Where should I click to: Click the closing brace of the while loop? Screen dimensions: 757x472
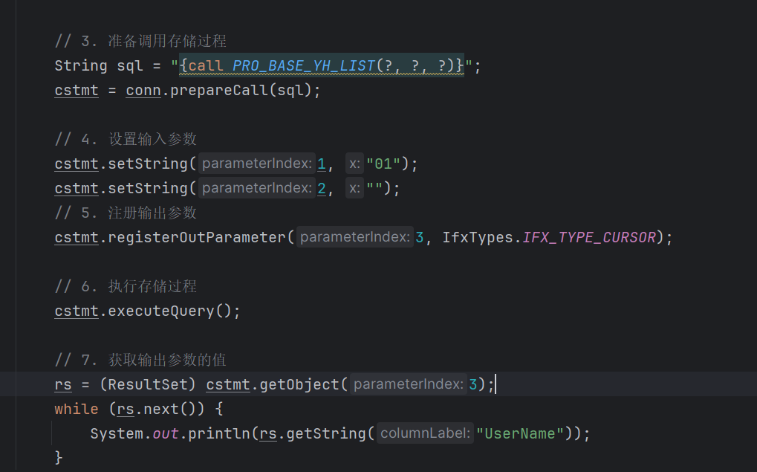(x=59, y=457)
